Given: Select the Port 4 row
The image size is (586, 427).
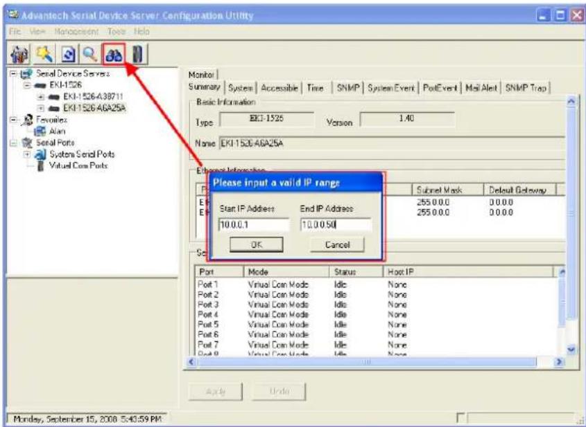Looking at the screenshot, I should click(x=377, y=315).
